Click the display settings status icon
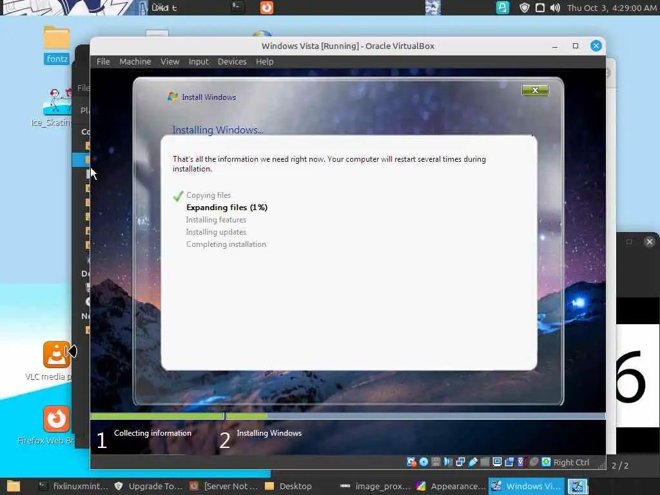660x495 pixels. [497, 462]
